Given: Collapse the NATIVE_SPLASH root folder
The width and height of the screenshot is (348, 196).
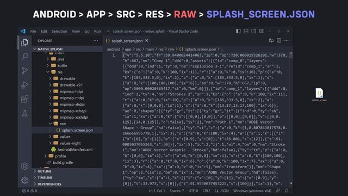Looking at the screenshot, I should 67,49.
